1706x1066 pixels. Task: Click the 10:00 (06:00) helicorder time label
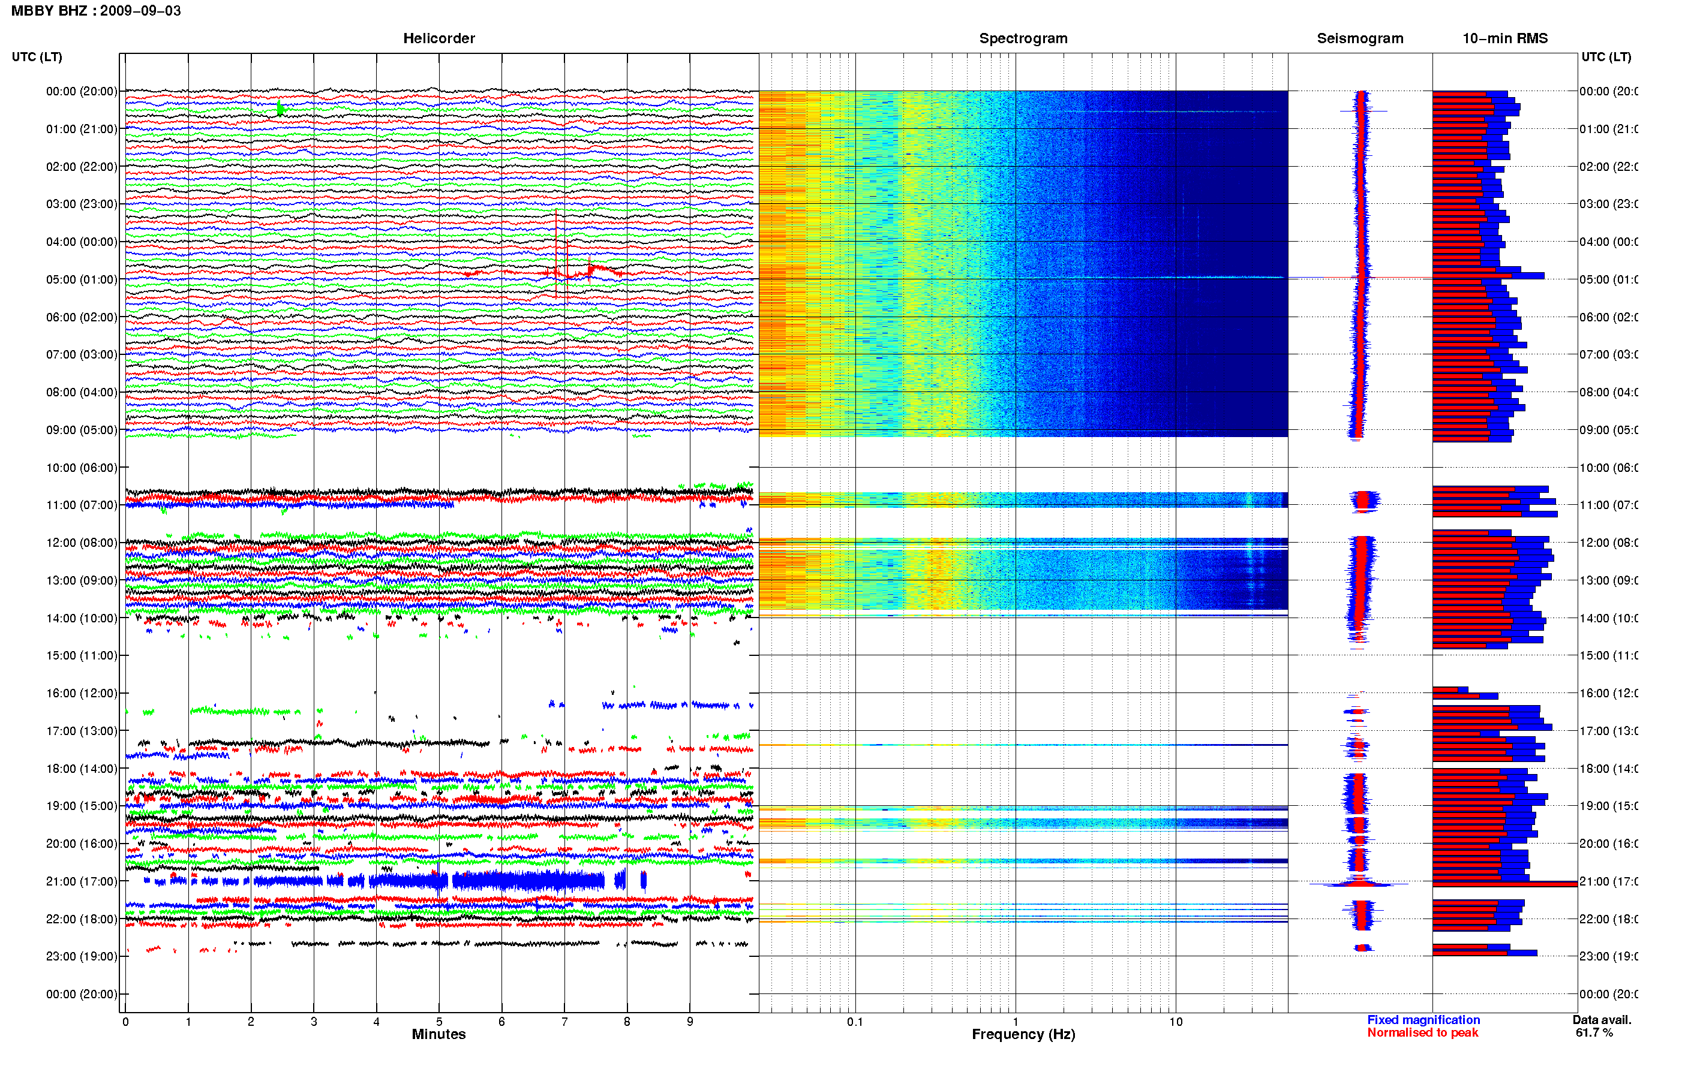pos(82,468)
